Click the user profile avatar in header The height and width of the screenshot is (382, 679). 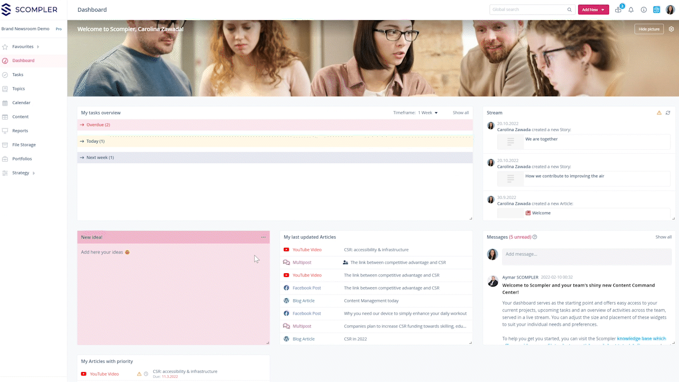coord(670,10)
